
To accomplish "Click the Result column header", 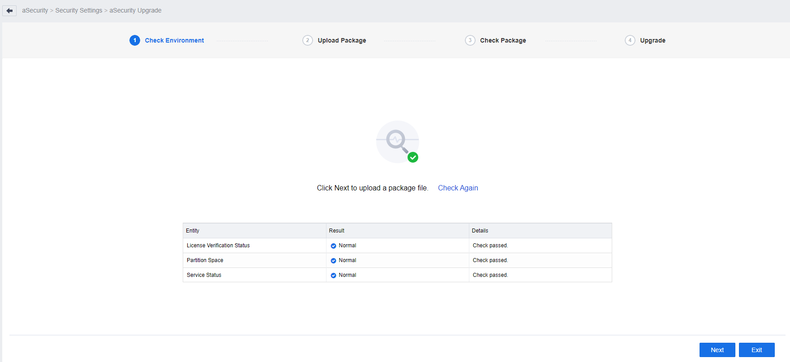I will pos(337,231).
